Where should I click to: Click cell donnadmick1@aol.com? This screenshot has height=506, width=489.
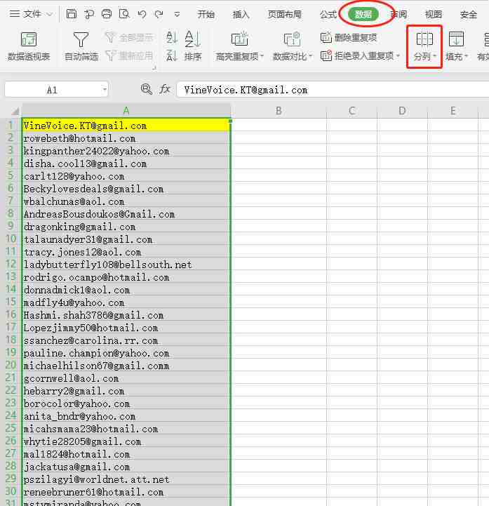tap(126, 290)
